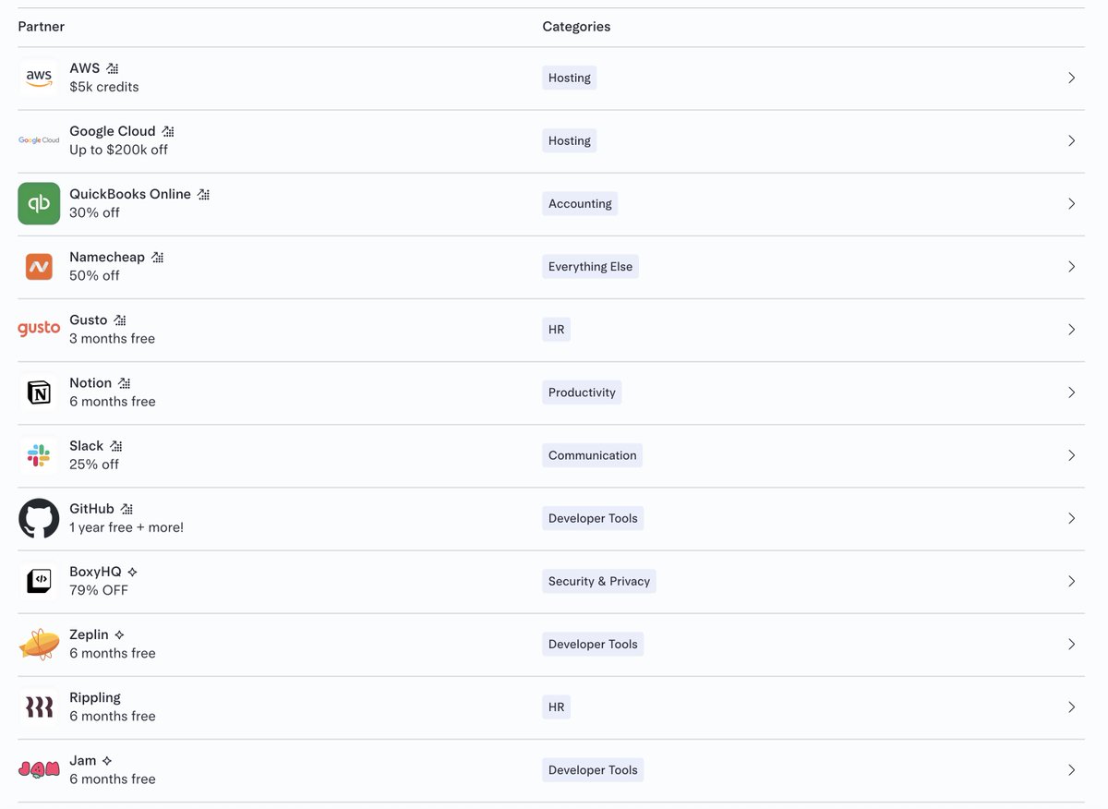1108x809 pixels.
Task: Click the Slack logo icon
Action: [x=39, y=455]
